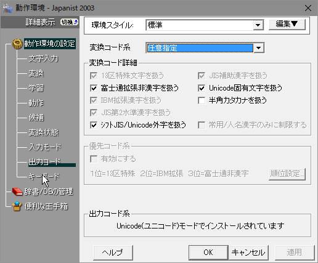The width and height of the screenshot is (318, 263).
Task: Toggle Unicode固有文字を扱う checkbox
Action: click(202, 88)
